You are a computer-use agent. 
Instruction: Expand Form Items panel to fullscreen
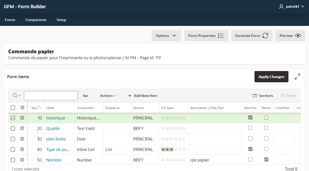click(x=297, y=76)
